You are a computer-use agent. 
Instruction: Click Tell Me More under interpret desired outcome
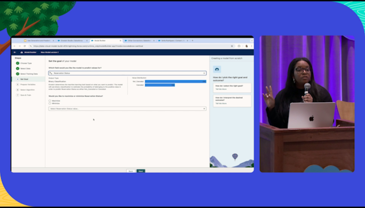point(221,103)
